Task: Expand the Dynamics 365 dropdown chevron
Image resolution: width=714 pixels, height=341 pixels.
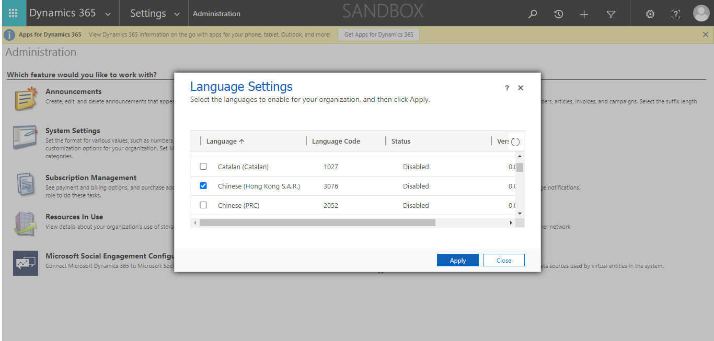Action: pos(108,14)
